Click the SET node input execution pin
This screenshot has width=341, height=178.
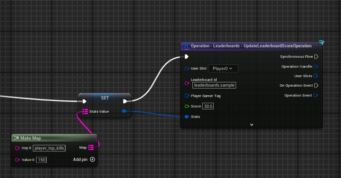point(85,101)
